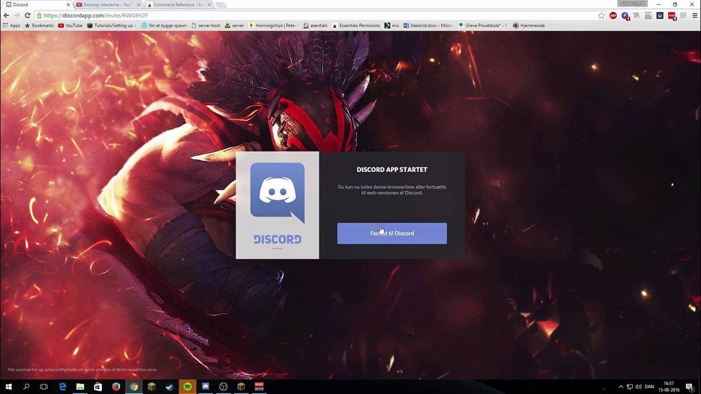This screenshot has width=701, height=394.
Task: Open the 'server' bookmark with clover icon
Action: (x=234, y=25)
